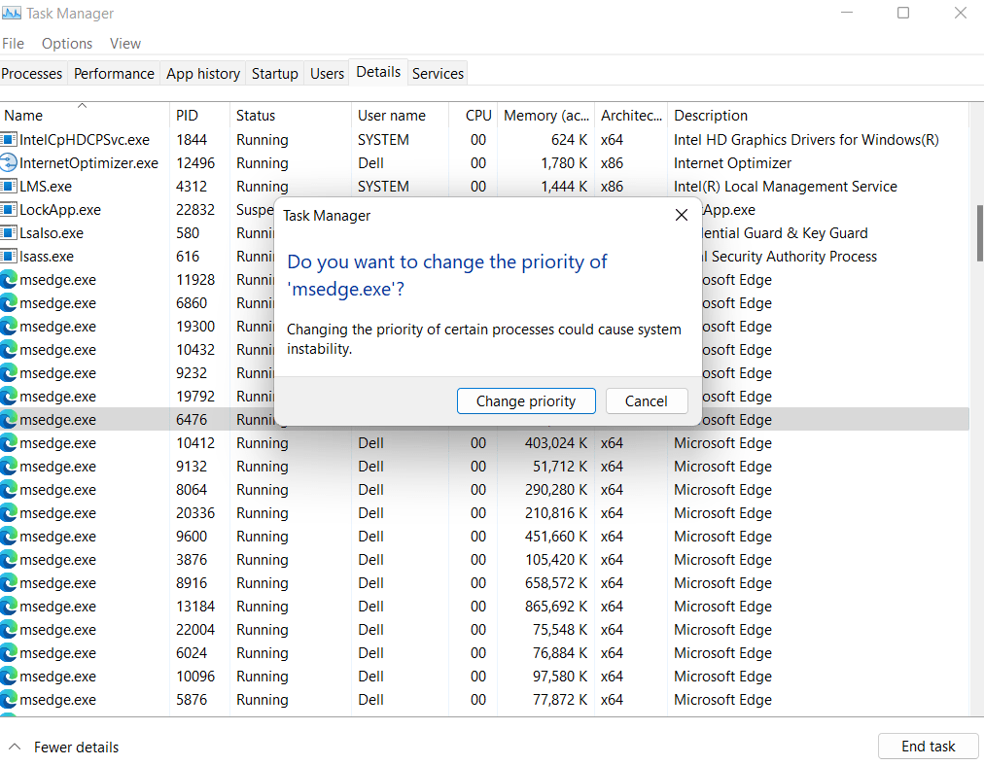Switch to the Performance tab
This screenshot has width=984, height=765.
pos(113,73)
